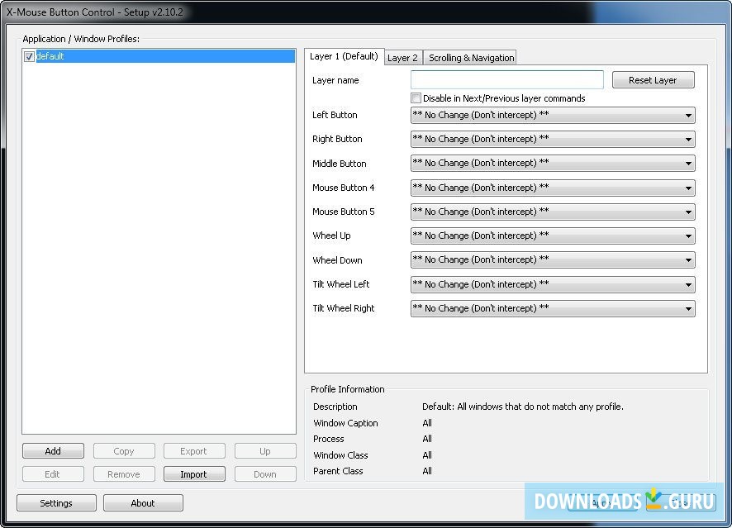
Task: Open the Wheel Down action dropdown
Action: [553, 260]
